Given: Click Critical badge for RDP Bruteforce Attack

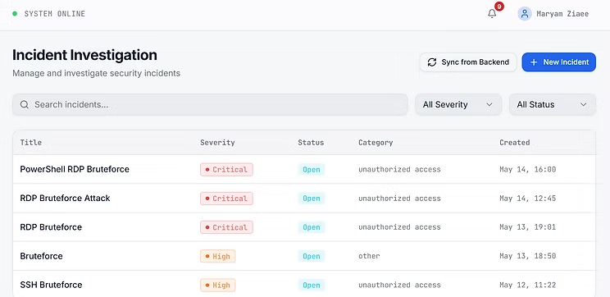Looking at the screenshot, I should coord(226,198).
